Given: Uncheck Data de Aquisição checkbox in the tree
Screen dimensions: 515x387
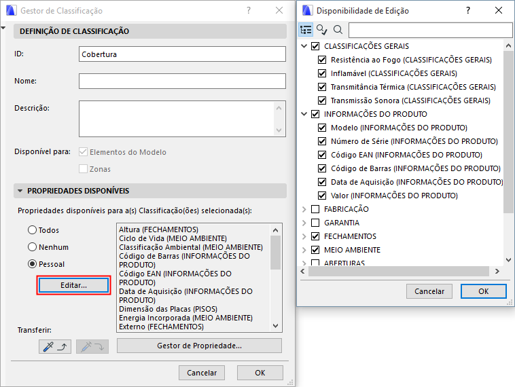Looking at the screenshot, I should coord(322,182).
